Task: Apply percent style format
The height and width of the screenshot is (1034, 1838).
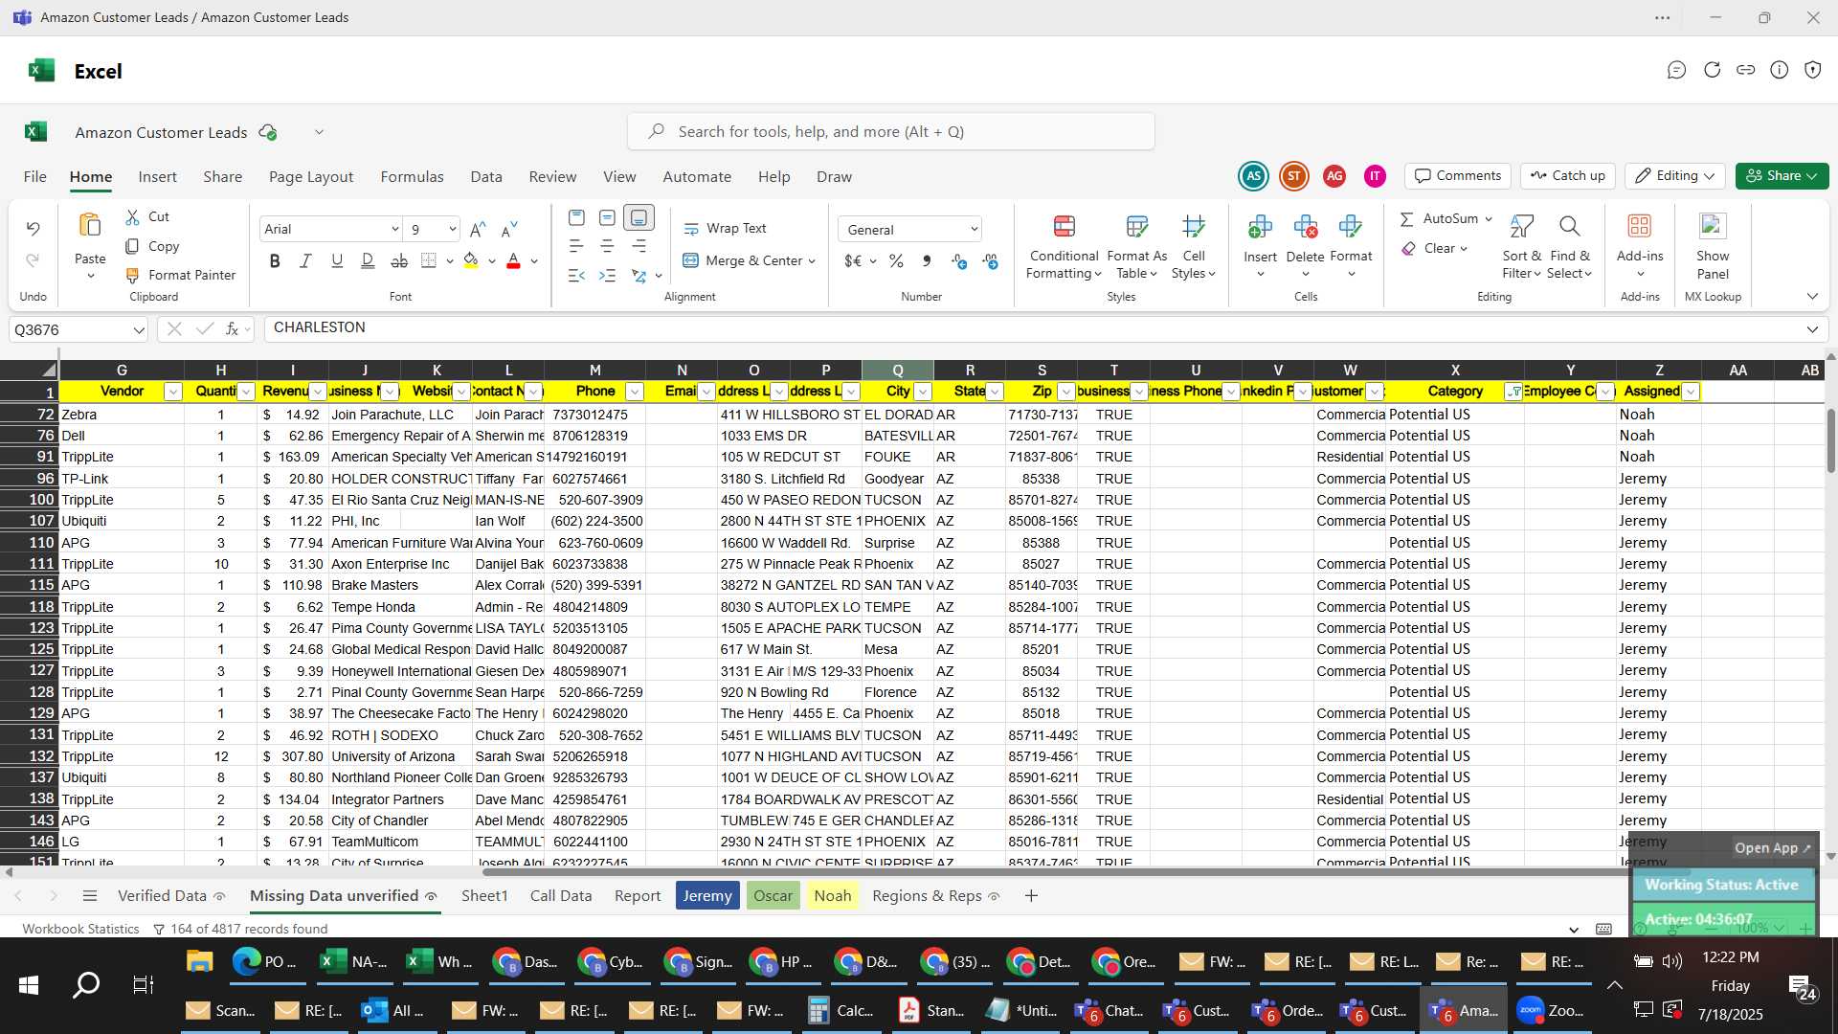Action: 896,260
